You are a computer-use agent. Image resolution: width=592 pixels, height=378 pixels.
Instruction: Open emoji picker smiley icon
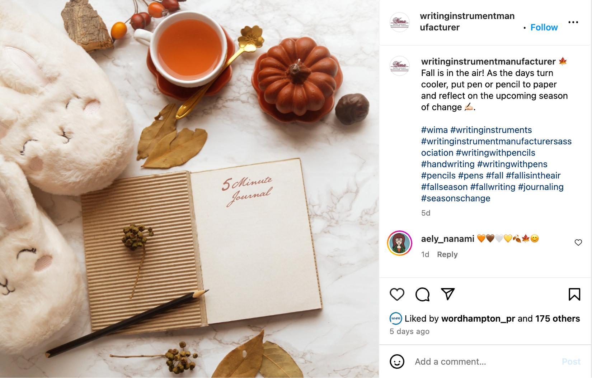[x=397, y=362]
